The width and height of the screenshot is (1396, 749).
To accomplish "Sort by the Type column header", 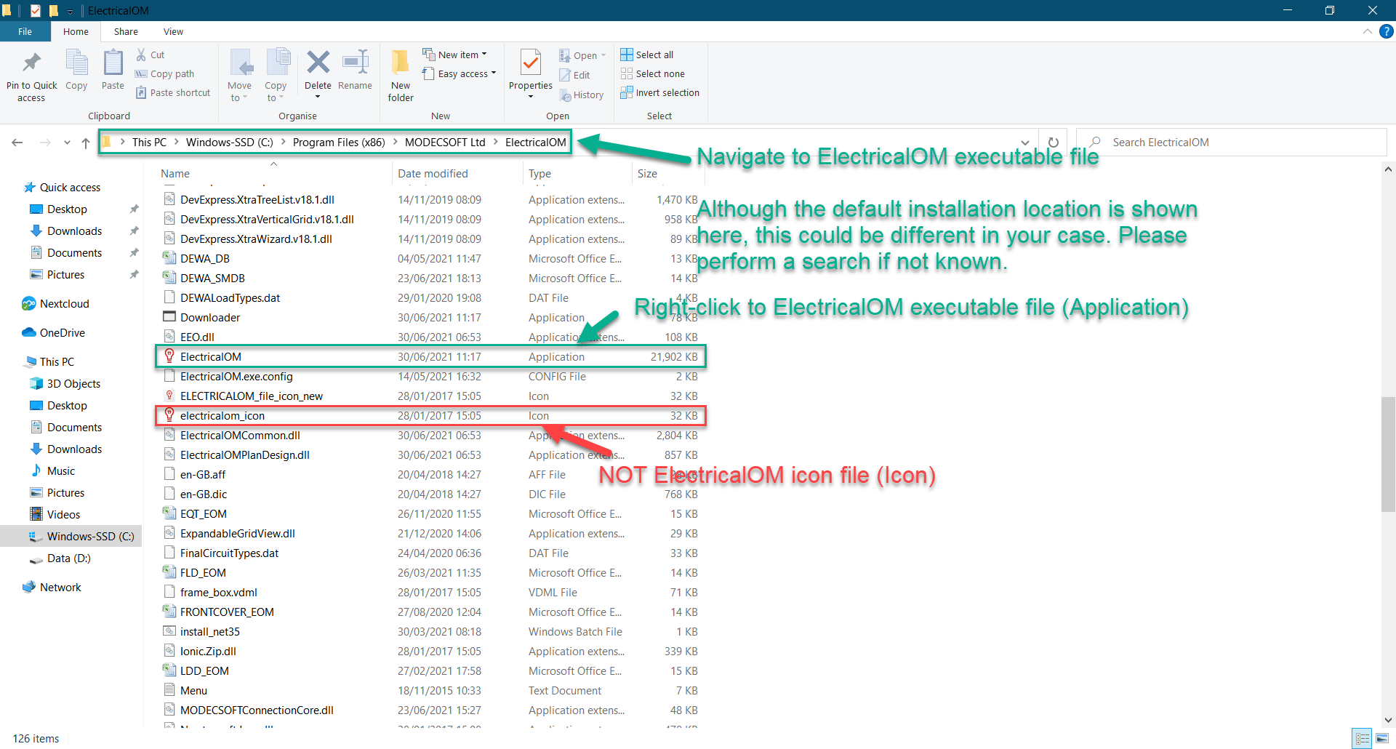I will 577,174.
